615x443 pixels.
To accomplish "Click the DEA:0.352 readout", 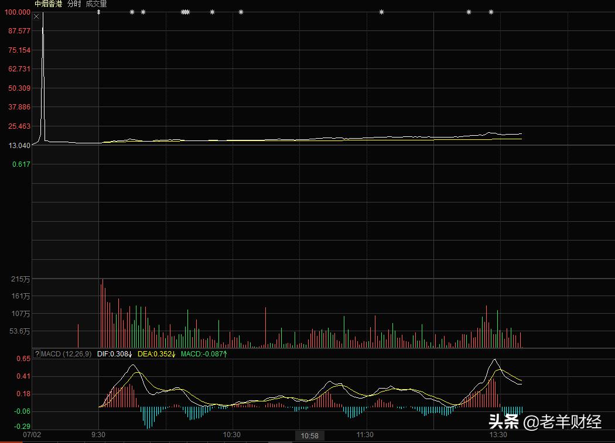I will click(x=156, y=353).
